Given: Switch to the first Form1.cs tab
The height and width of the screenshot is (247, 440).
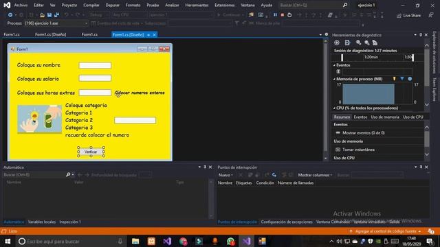Looking at the screenshot, I should pyautogui.click(x=12, y=34).
